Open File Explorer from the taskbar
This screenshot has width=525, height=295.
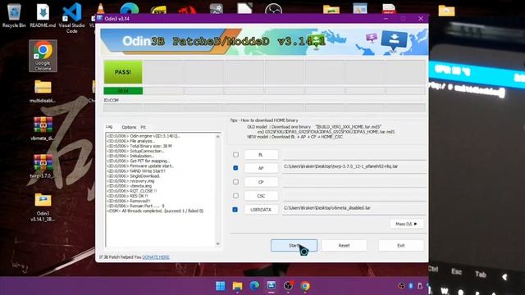click(x=237, y=286)
